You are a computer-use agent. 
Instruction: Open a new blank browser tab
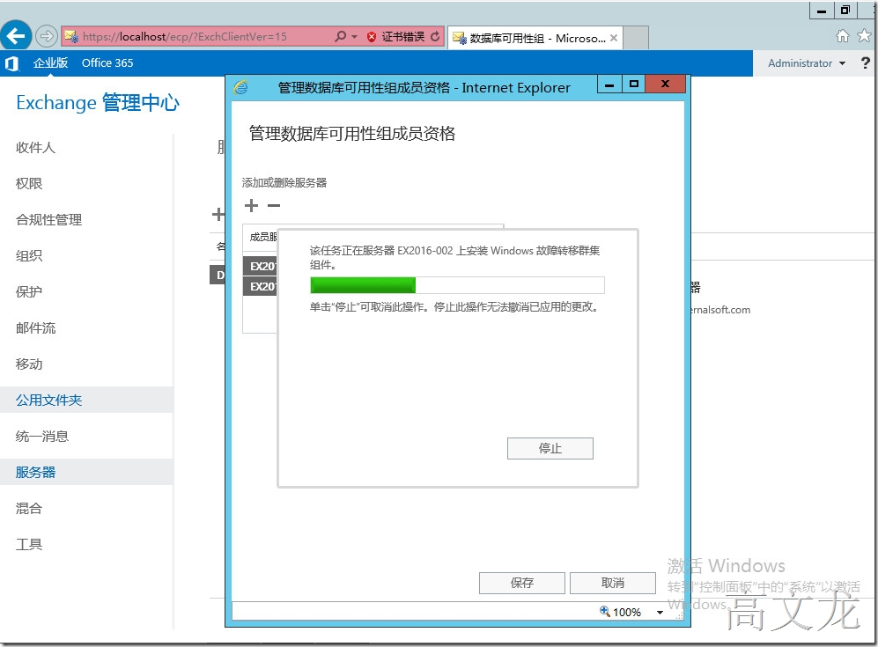tap(636, 38)
